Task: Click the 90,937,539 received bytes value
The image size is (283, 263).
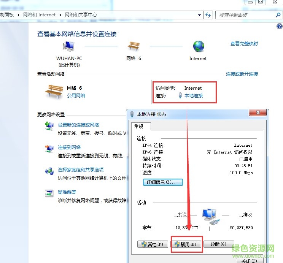Action: pyautogui.click(x=241, y=228)
